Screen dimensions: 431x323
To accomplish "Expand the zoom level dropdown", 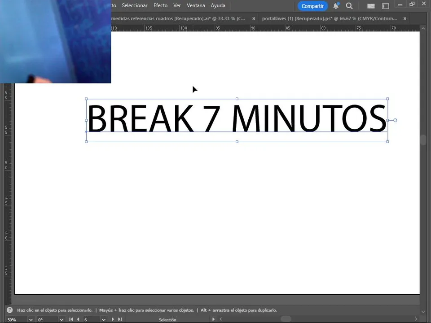I will 31,320.
